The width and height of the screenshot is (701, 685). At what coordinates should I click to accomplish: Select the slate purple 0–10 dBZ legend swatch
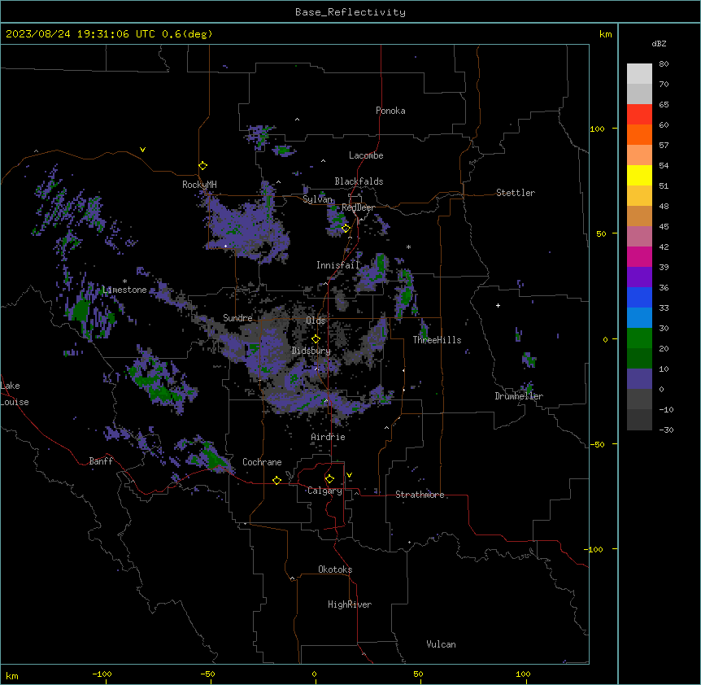[639, 379]
